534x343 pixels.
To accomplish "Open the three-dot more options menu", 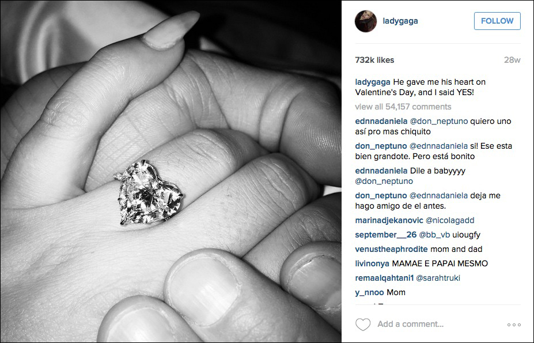I will 514,325.
